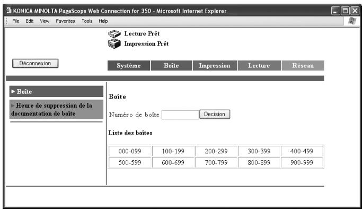This screenshot has width=363, height=210.
Task: Close the Internet Explorer window
Action: (355, 11)
